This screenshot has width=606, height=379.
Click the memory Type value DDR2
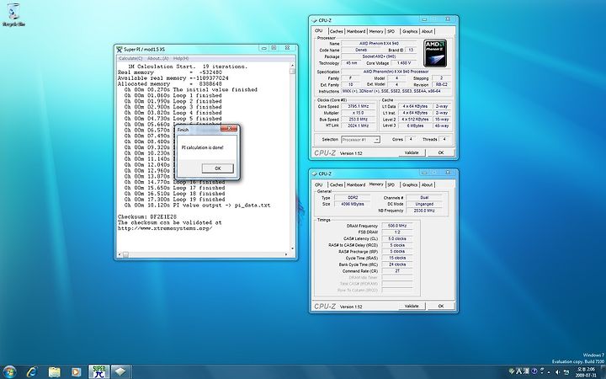(x=352, y=198)
